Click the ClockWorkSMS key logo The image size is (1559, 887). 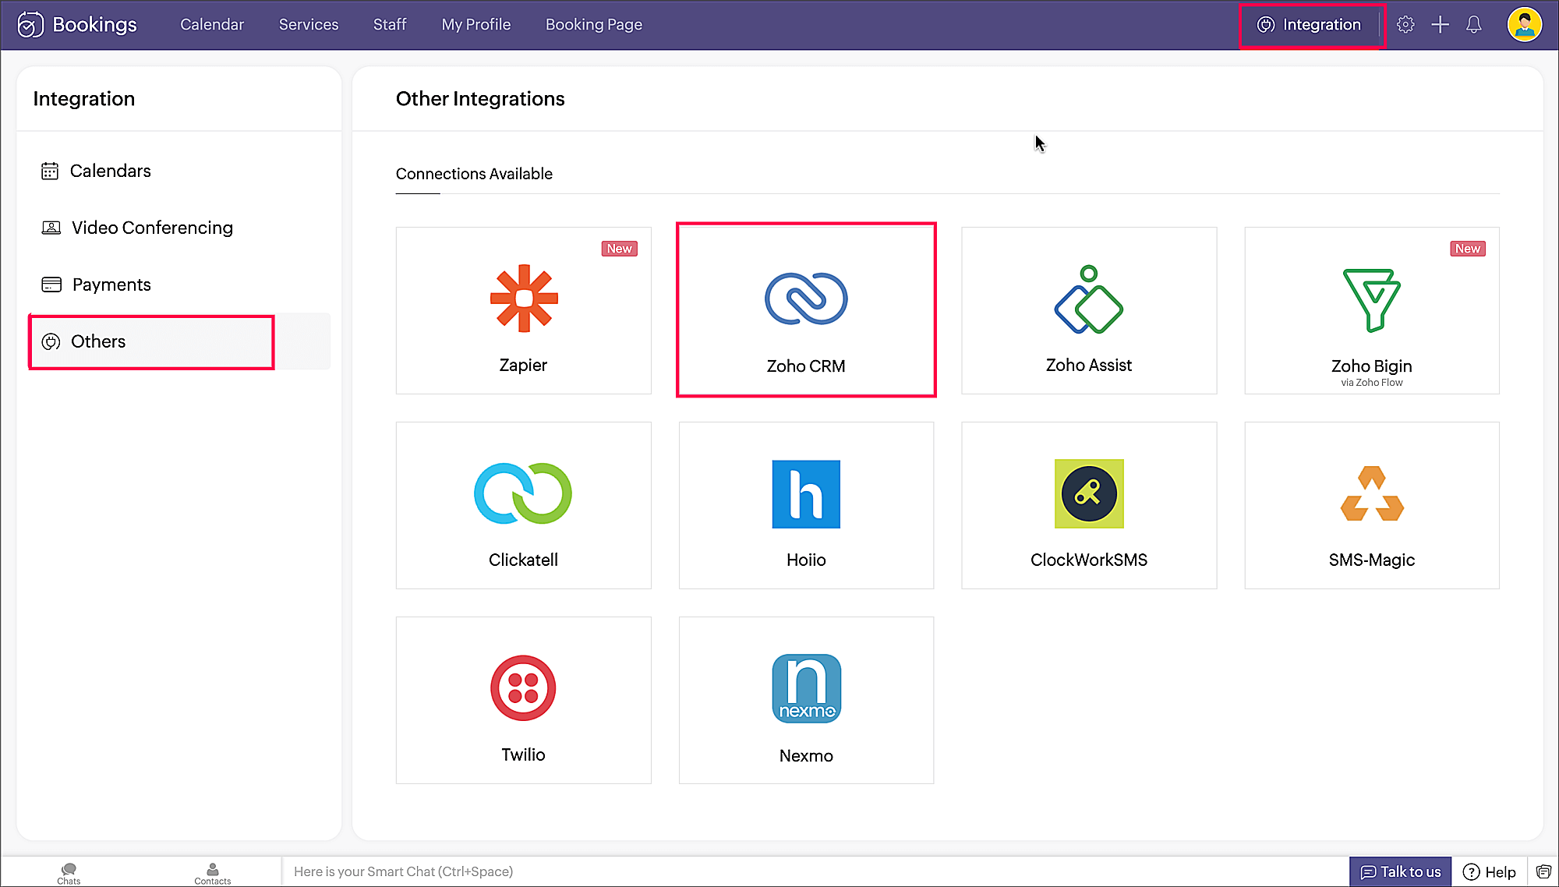coord(1089,493)
